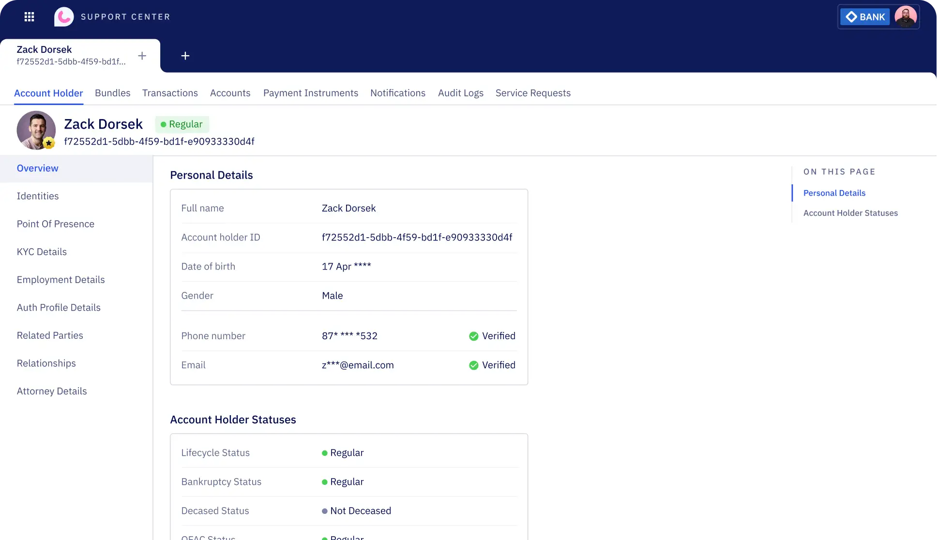Click the plus icon on Zack Dorsek tab
The width and height of the screenshot is (937, 540).
tap(142, 56)
